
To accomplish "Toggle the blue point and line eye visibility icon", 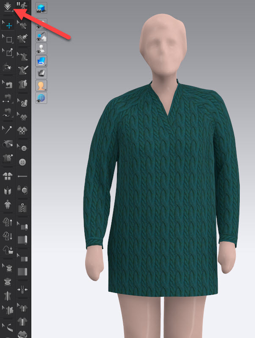I will tap(41, 36).
